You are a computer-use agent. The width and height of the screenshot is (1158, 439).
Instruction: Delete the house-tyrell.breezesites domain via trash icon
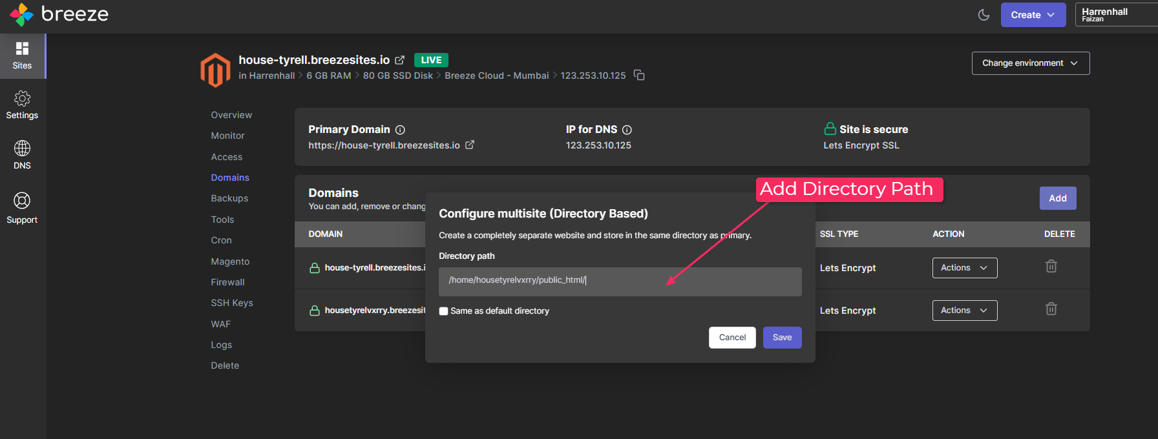[1051, 266]
